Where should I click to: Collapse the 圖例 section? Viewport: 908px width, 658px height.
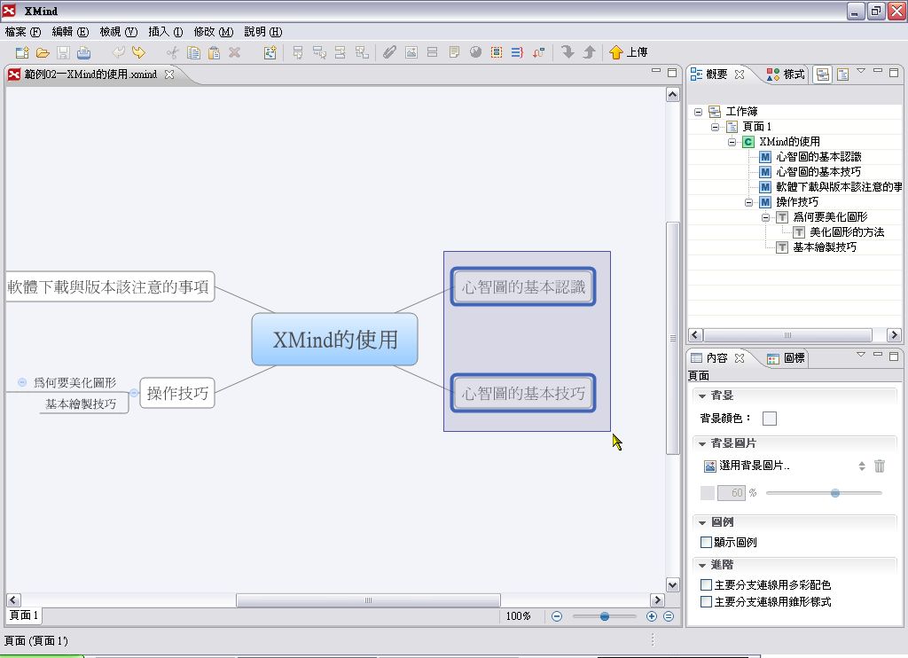[x=702, y=522]
